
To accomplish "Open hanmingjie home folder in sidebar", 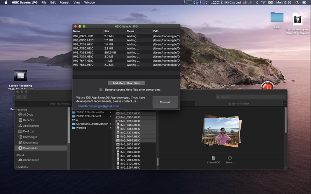I will (x=28, y=137).
